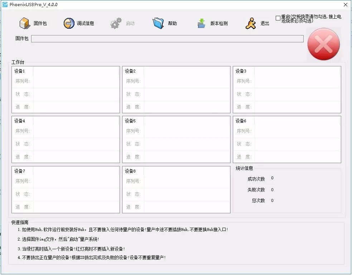Enable the 重启 reboot checkbox

(278, 18)
